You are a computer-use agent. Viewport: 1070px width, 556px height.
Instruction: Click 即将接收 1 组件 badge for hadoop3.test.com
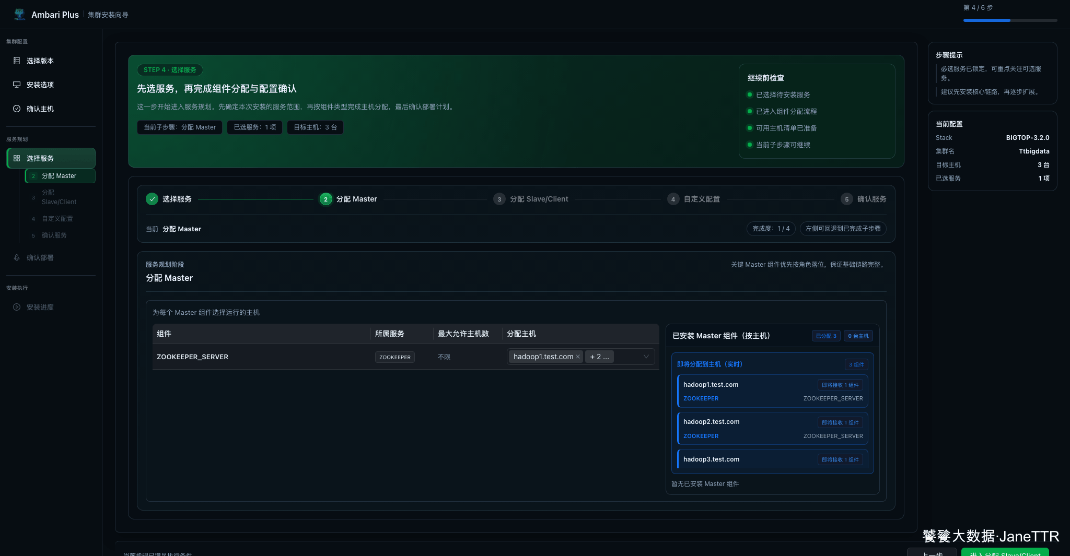[x=840, y=460]
